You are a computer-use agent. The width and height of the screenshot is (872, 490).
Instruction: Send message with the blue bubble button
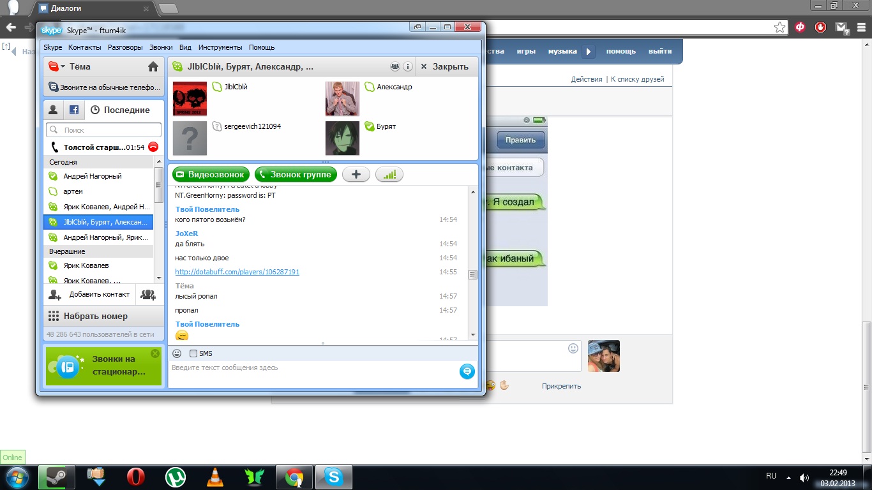coord(467,371)
